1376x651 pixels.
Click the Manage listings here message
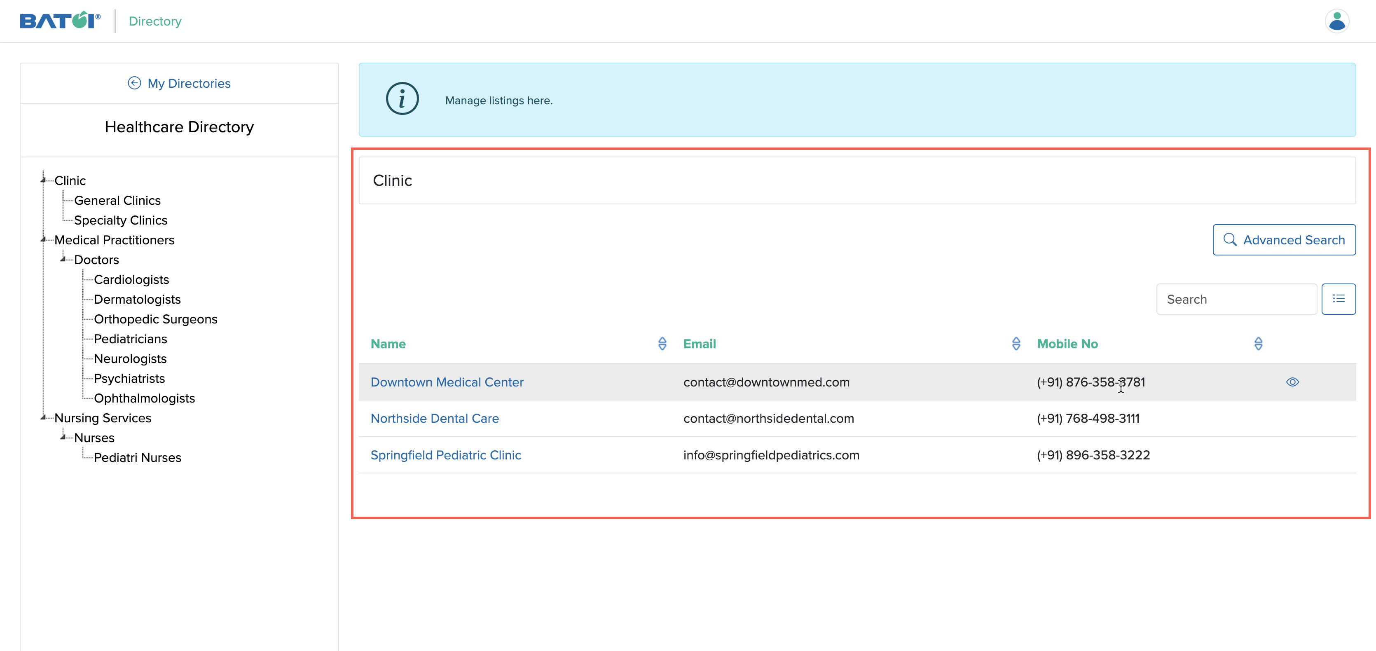498,101
